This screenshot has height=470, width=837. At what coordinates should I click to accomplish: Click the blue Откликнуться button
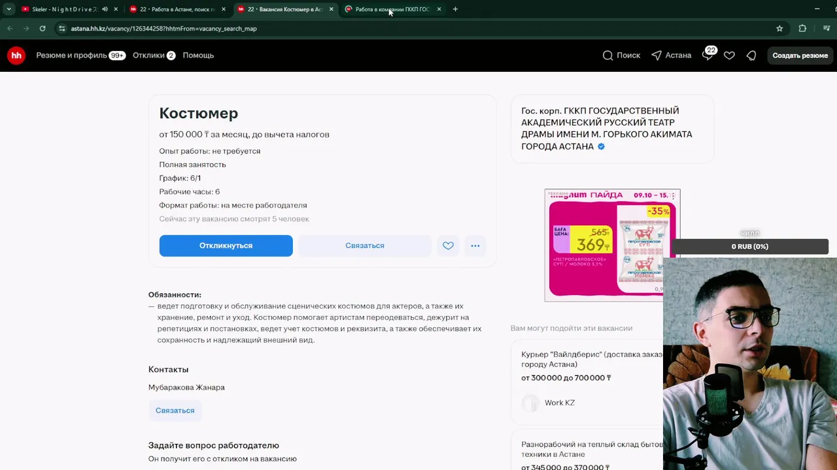226,245
